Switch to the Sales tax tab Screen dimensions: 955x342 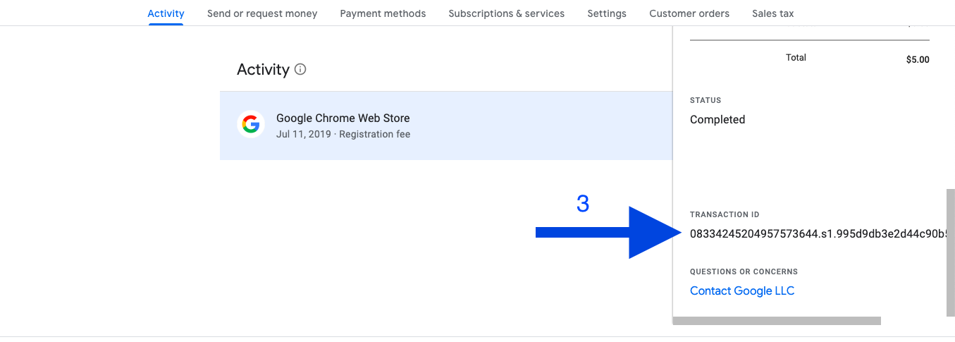tap(772, 13)
